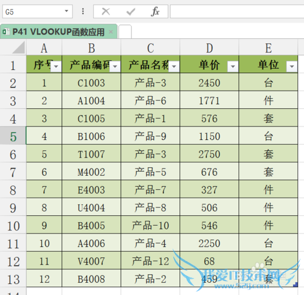This screenshot has width=304, height=295.
Task: Select column A header
Action: point(44,48)
